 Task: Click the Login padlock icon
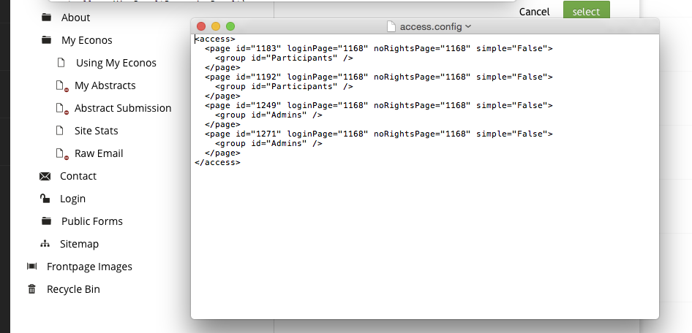[x=45, y=199]
